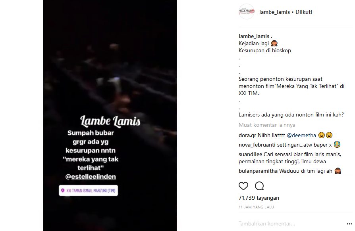This screenshot has height=231, width=355.
Task: Focus the Tambahkan komentar input field
Action: 291,223
